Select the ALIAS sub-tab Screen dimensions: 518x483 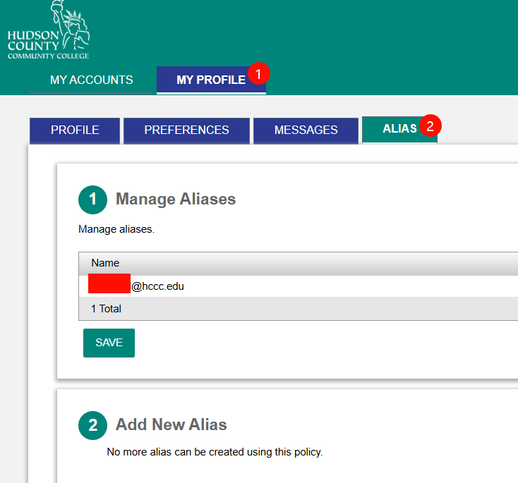pyautogui.click(x=399, y=129)
